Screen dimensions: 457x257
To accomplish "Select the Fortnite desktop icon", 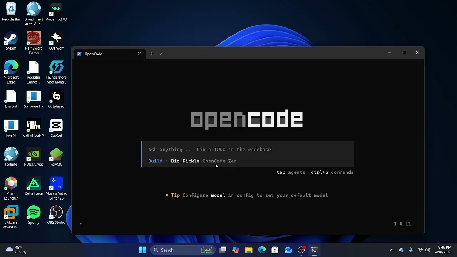I will pos(11,157).
